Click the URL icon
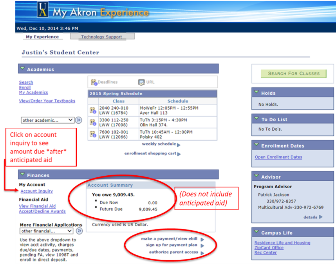This screenshot has height=265, width=336. pos(141,82)
